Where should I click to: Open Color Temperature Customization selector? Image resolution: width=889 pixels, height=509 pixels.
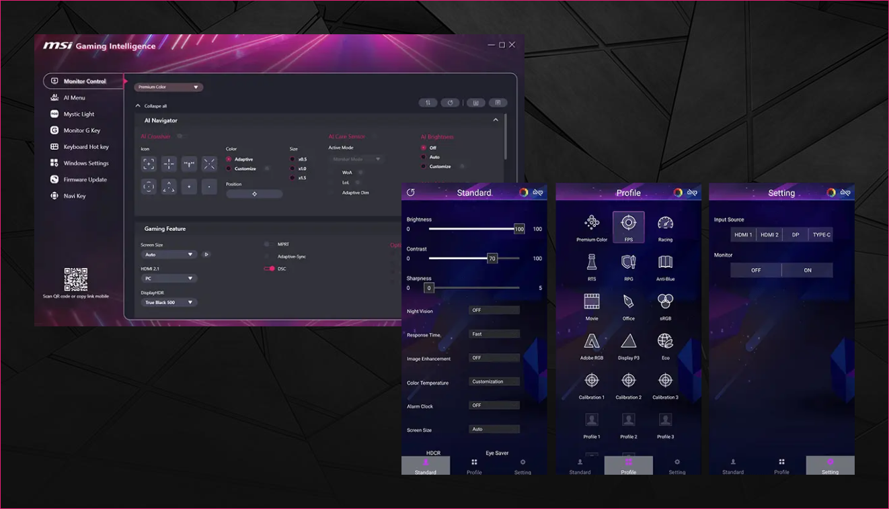click(x=494, y=381)
